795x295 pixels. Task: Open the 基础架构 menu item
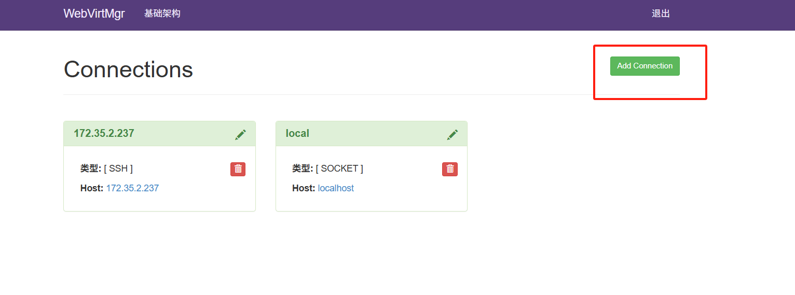(x=162, y=13)
